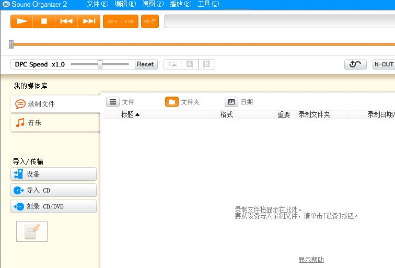Open the 文件 (F) menu
Image resolution: width=395 pixels, height=268 pixels.
(98, 4)
